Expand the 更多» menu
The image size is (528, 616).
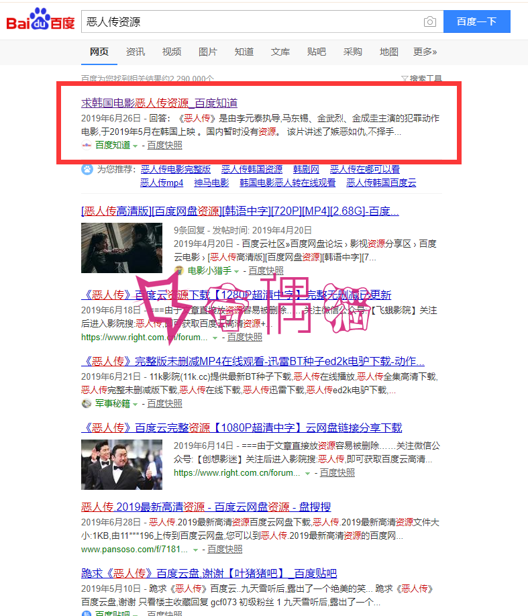[425, 52]
